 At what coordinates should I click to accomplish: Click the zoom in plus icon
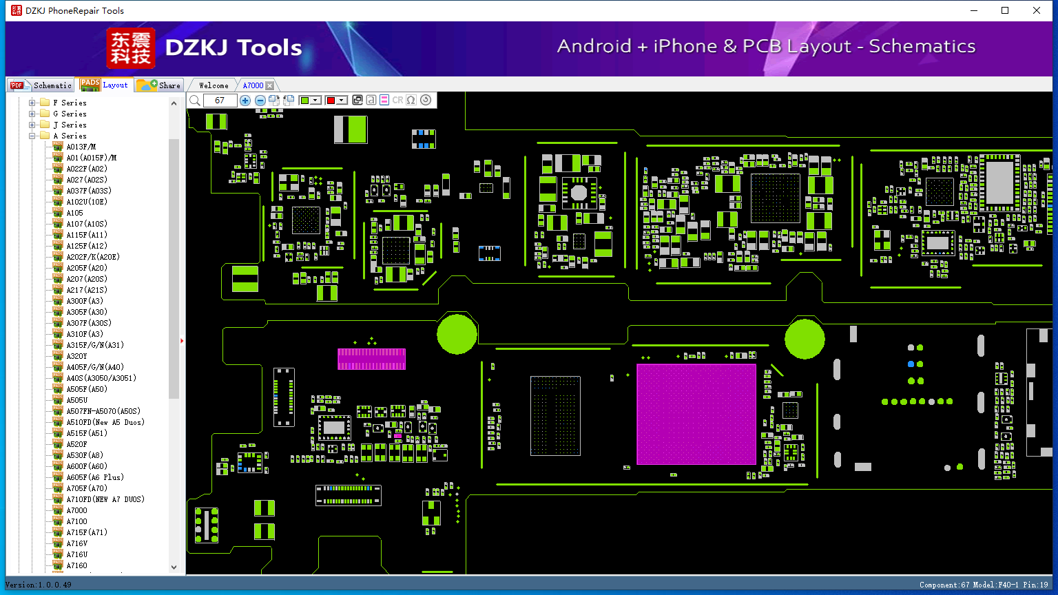point(245,101)
